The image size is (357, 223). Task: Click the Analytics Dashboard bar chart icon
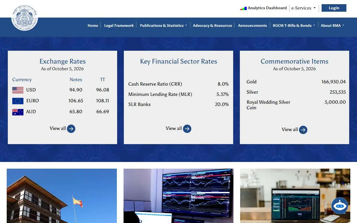click(243, 8)
